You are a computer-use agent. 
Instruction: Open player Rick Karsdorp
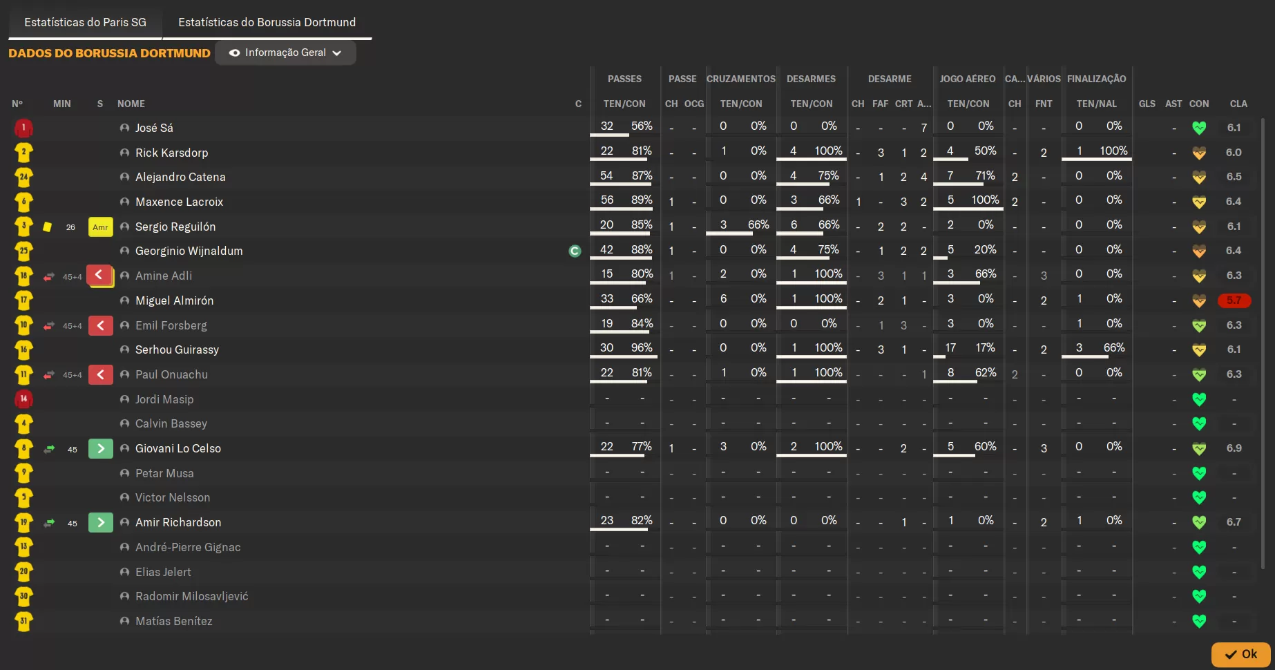pyautogui.click(x=171, y=153)
